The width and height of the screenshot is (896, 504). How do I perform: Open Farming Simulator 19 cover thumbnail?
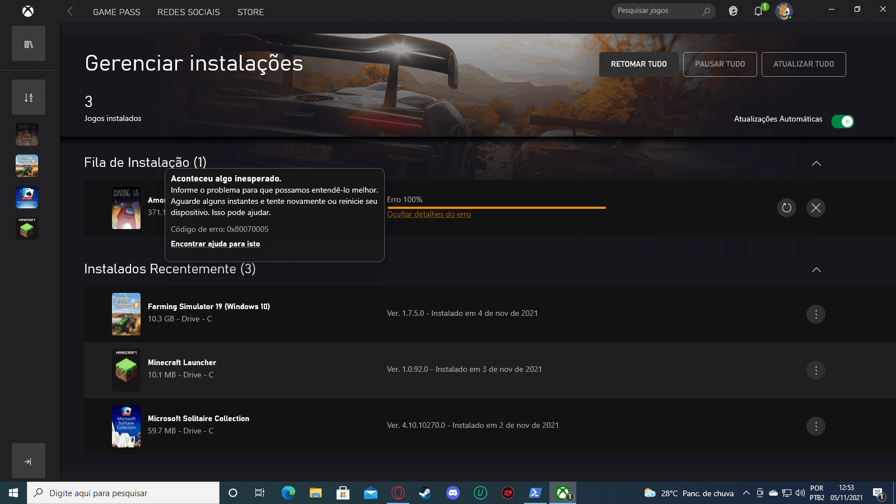point(126,314)
